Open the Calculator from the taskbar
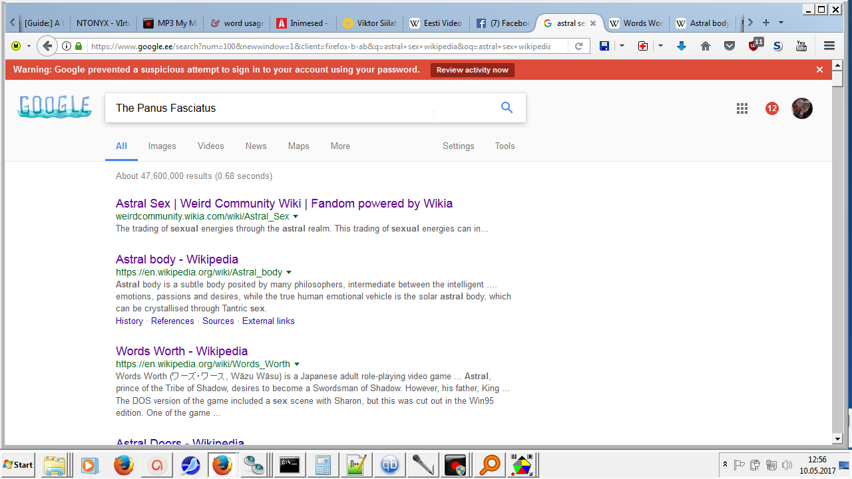The height and width of the screenshot is (479, 852). tap(323, 465)
